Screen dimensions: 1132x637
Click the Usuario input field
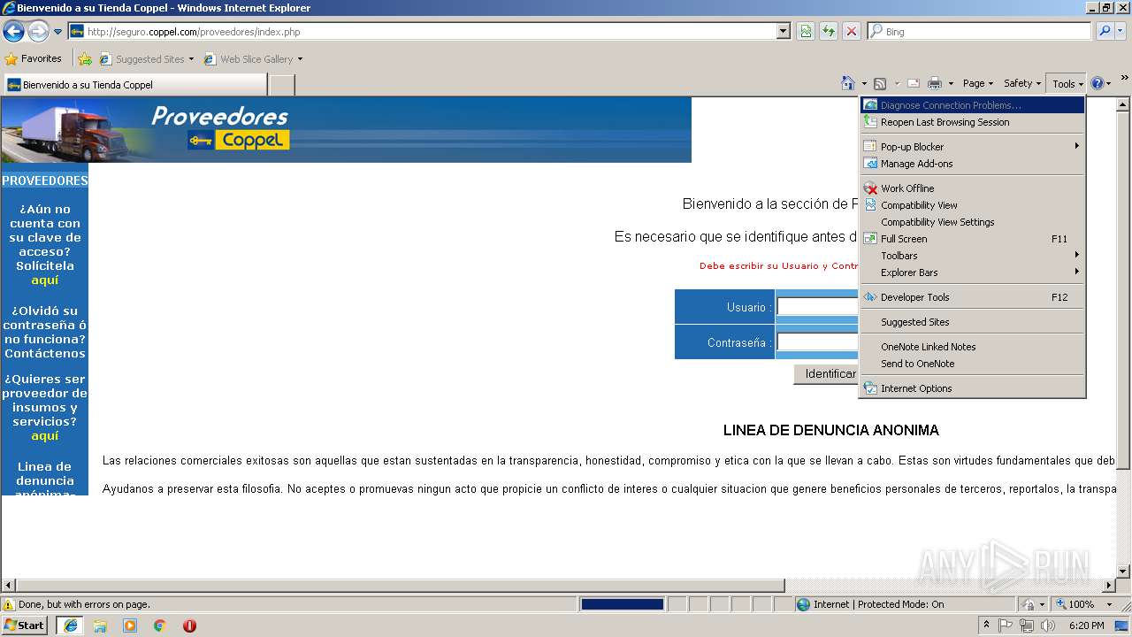point(818,307)
